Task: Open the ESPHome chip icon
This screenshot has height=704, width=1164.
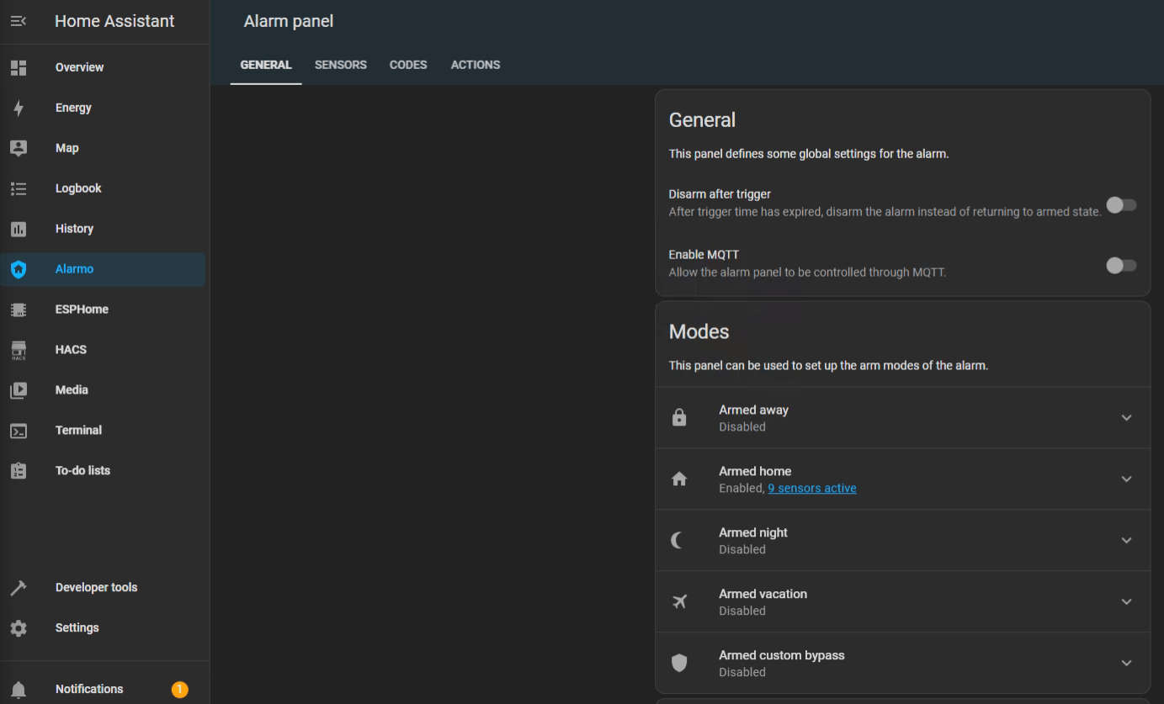Action: pos(19,310)
